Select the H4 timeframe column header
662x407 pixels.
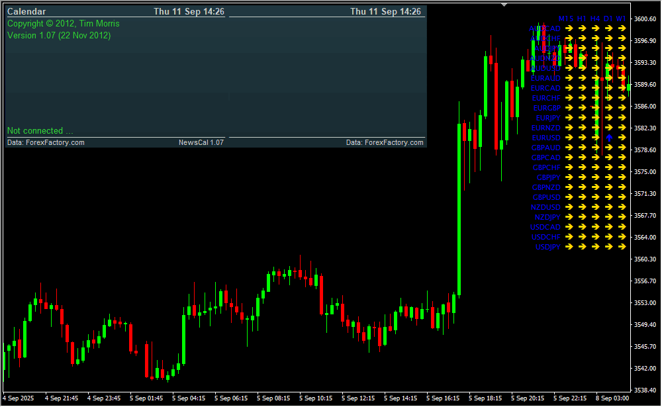(x=595, y=19)
